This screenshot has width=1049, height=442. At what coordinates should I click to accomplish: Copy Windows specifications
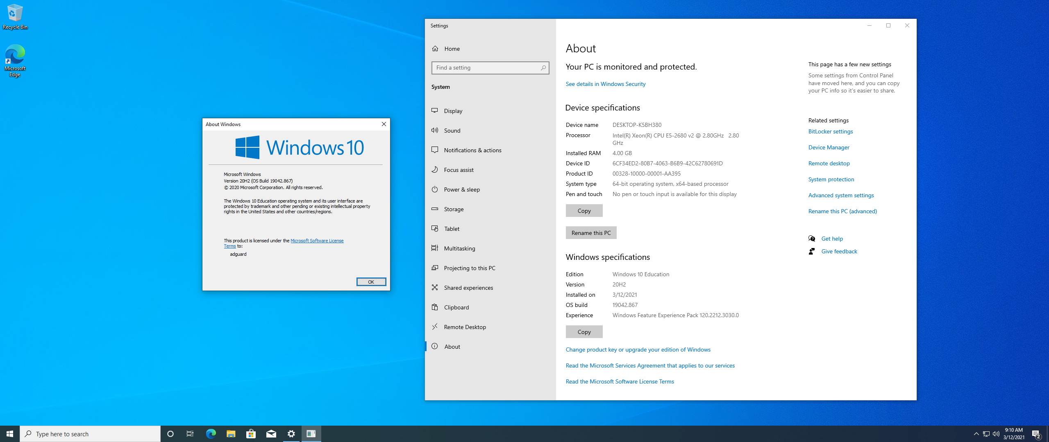coord(584,332)
